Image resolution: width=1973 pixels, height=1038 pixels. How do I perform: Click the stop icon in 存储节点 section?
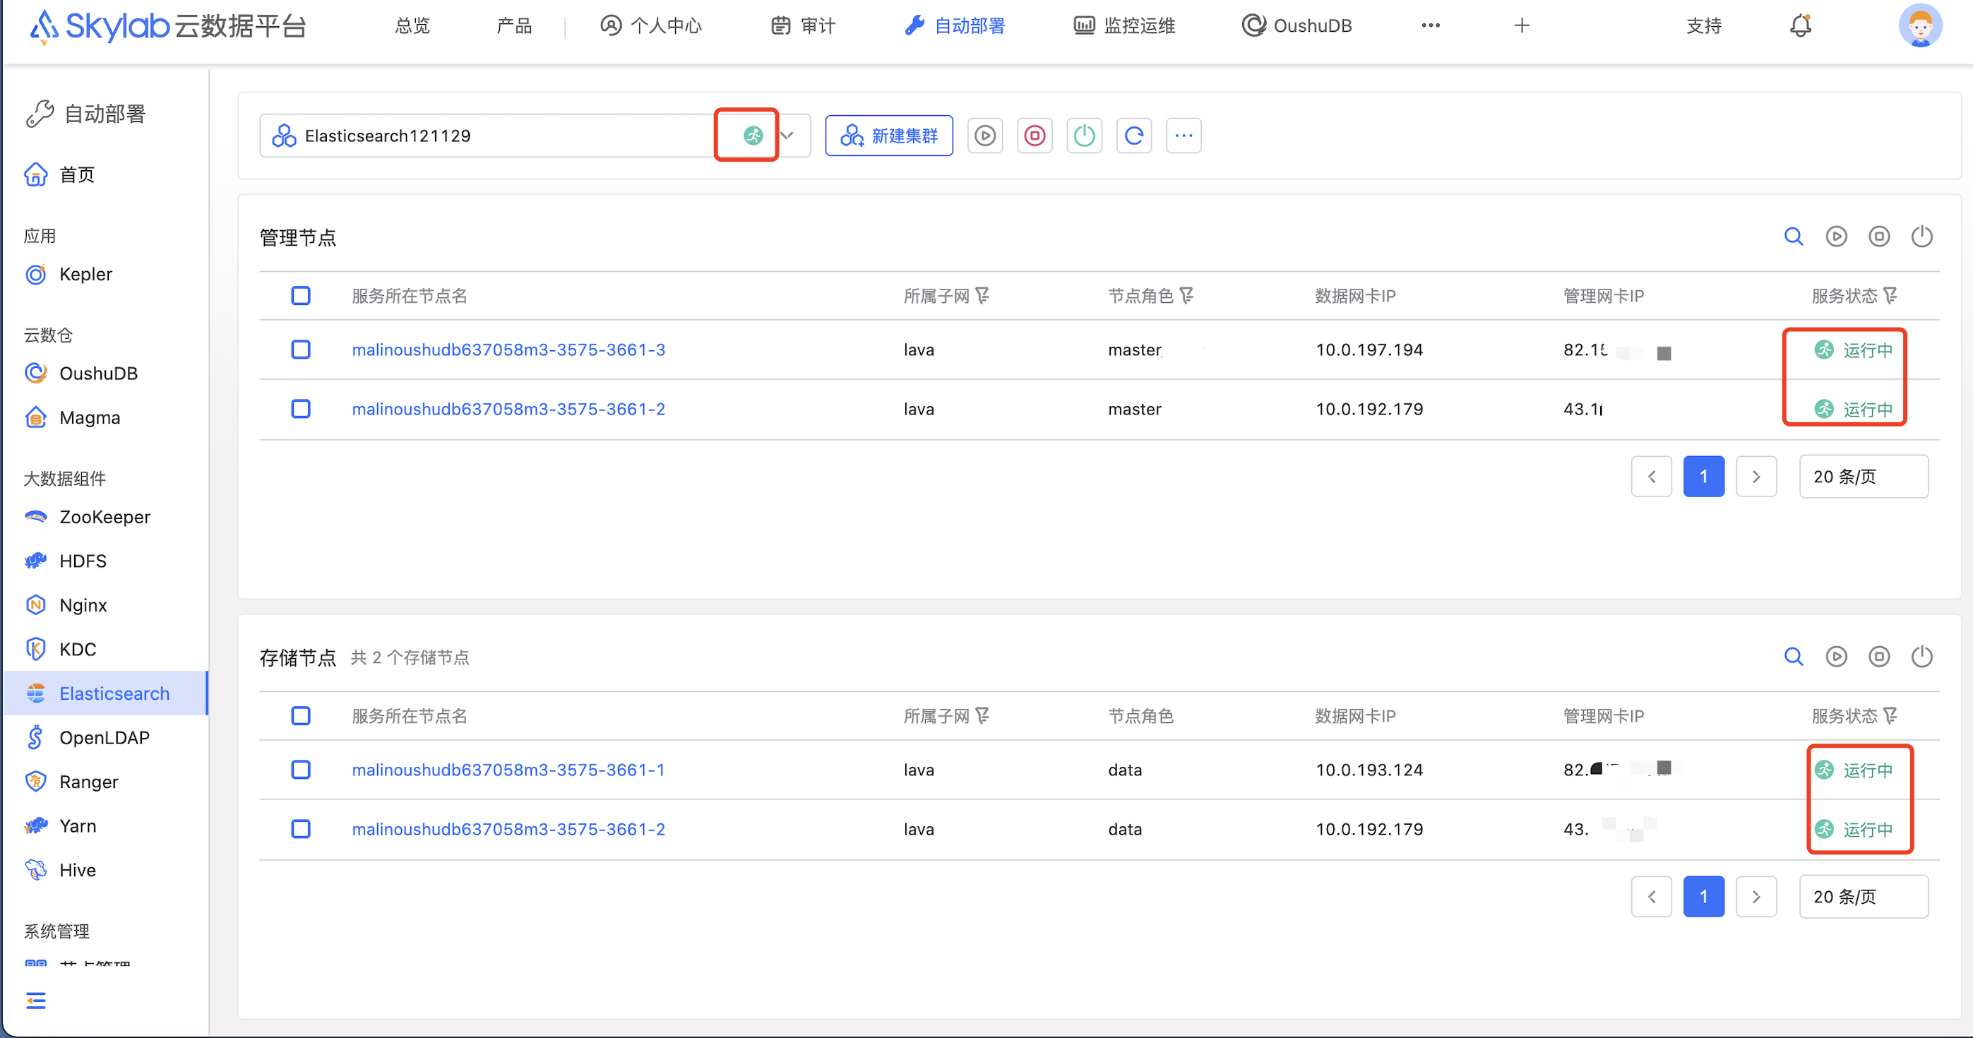(1880, 657)
